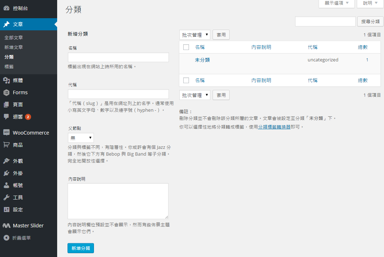Click the Search Categories button
This screenshot has height=257, width=384.
click(x=370, y=21)
